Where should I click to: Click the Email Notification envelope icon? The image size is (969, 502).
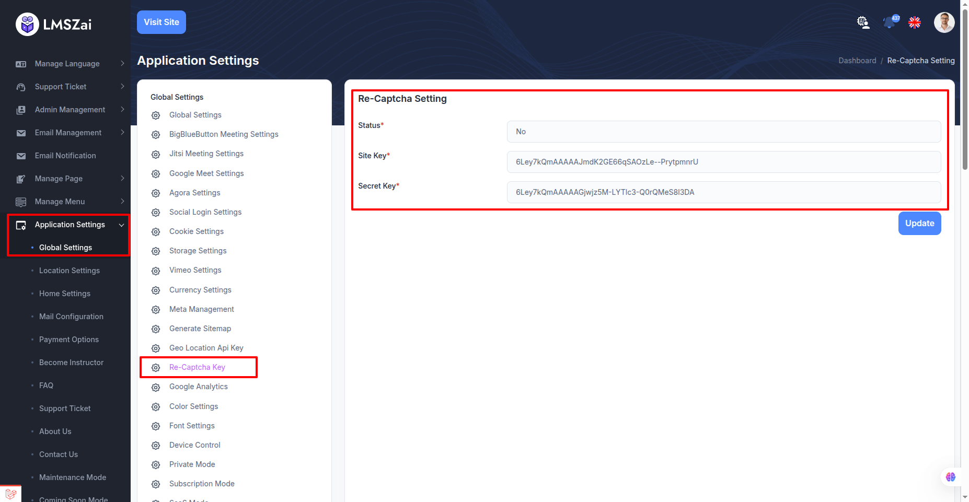coord(21,156)
